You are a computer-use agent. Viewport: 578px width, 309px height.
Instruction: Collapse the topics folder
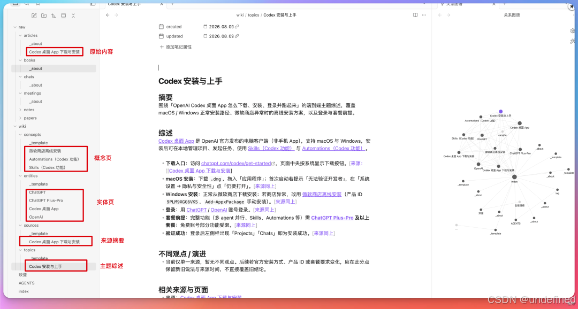click(20, 250)
